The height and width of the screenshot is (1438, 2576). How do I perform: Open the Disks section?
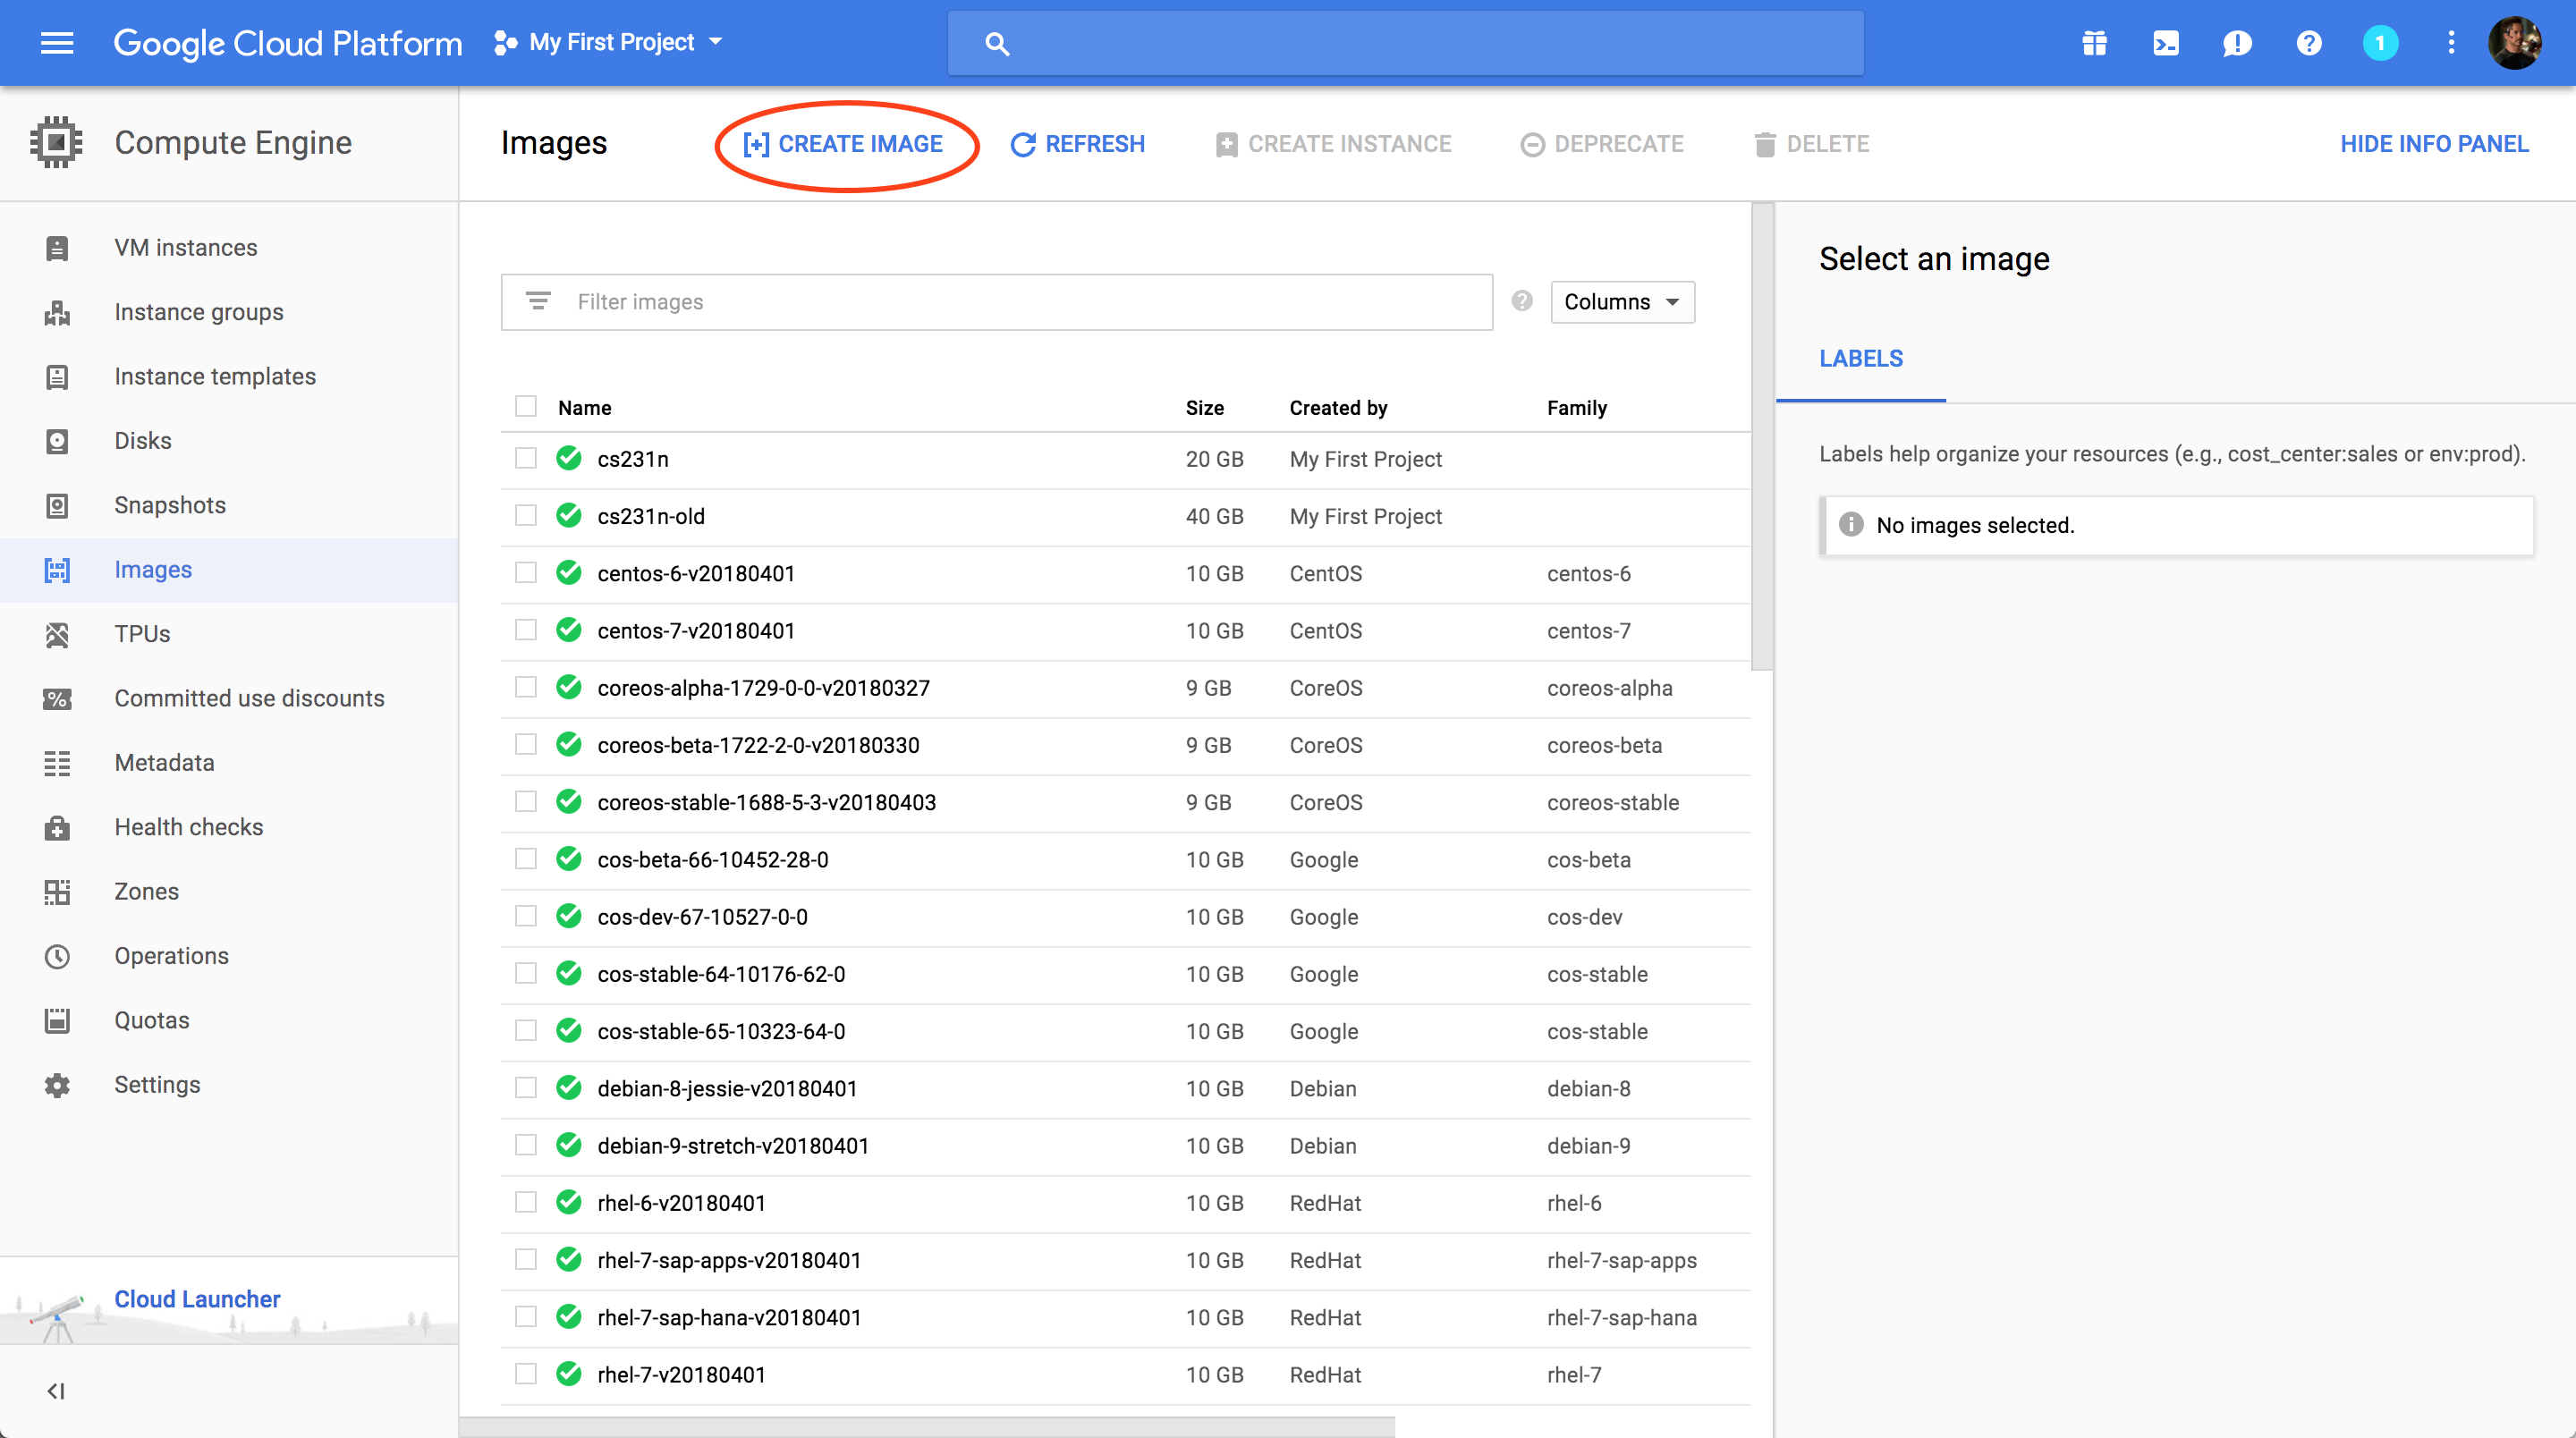coord(143,441)
